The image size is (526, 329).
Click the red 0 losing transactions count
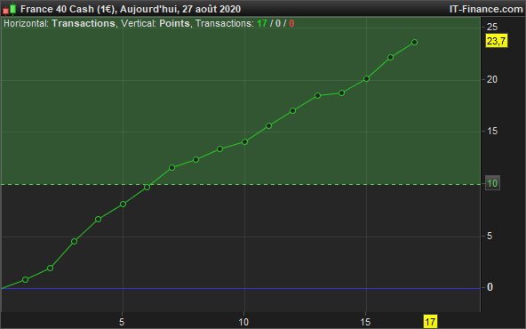click(x=291, y=23)
